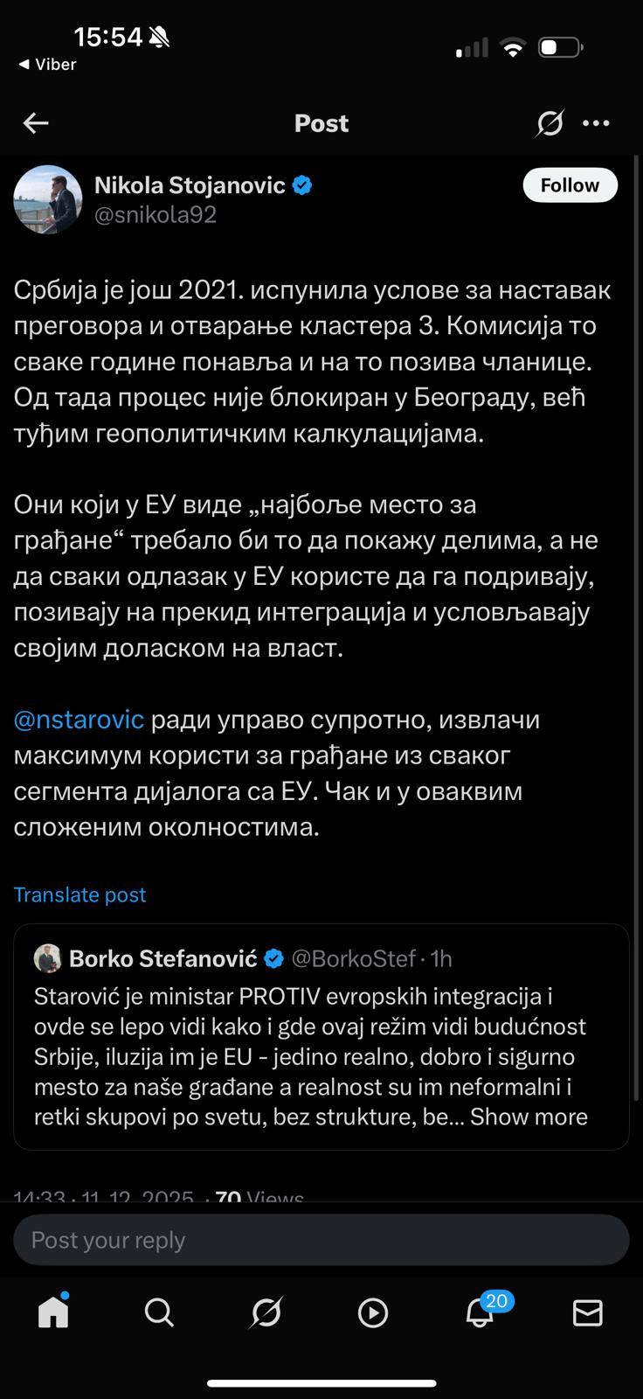Return to Viber via status bar link
Image resolution: width=643 pixels, height=1399 pixels.
[47, 65]
